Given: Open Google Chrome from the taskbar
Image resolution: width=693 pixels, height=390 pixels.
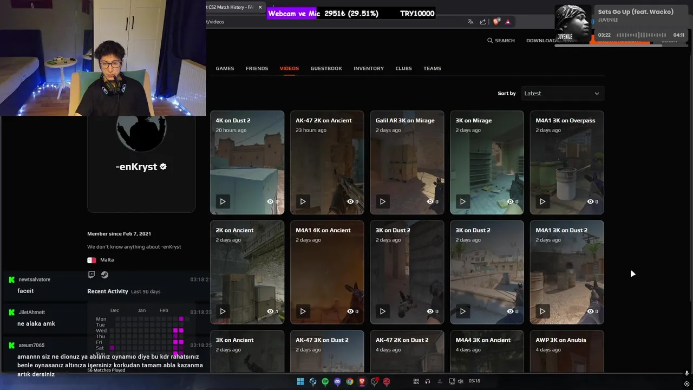Looking at the screenshot, I should 350,381.
